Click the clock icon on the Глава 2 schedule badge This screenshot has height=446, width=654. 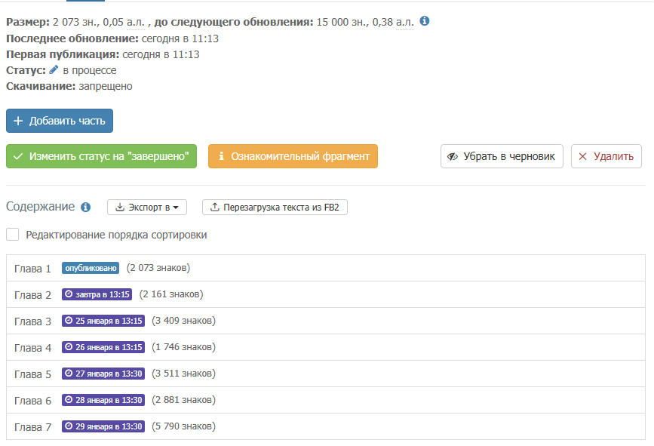click(69, 294)
